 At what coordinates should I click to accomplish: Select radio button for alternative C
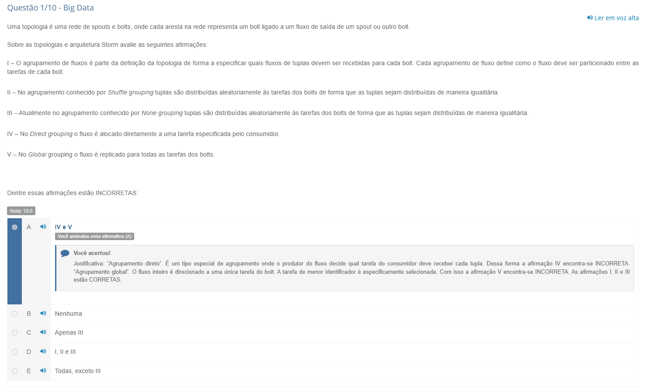(x=14, y=332)
